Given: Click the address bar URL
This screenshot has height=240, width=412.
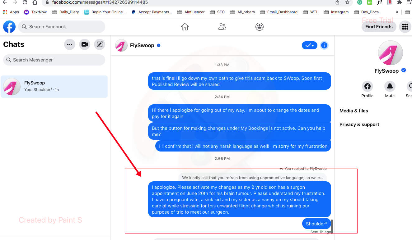Looking at the screenshot, I should click(100, 2).
